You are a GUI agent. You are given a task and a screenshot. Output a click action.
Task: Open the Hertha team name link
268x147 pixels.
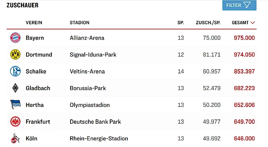point(35,105)
